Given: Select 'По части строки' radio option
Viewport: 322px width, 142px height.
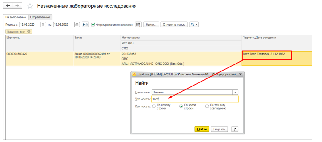Looking at the screenshot, I should coord(181,107).
